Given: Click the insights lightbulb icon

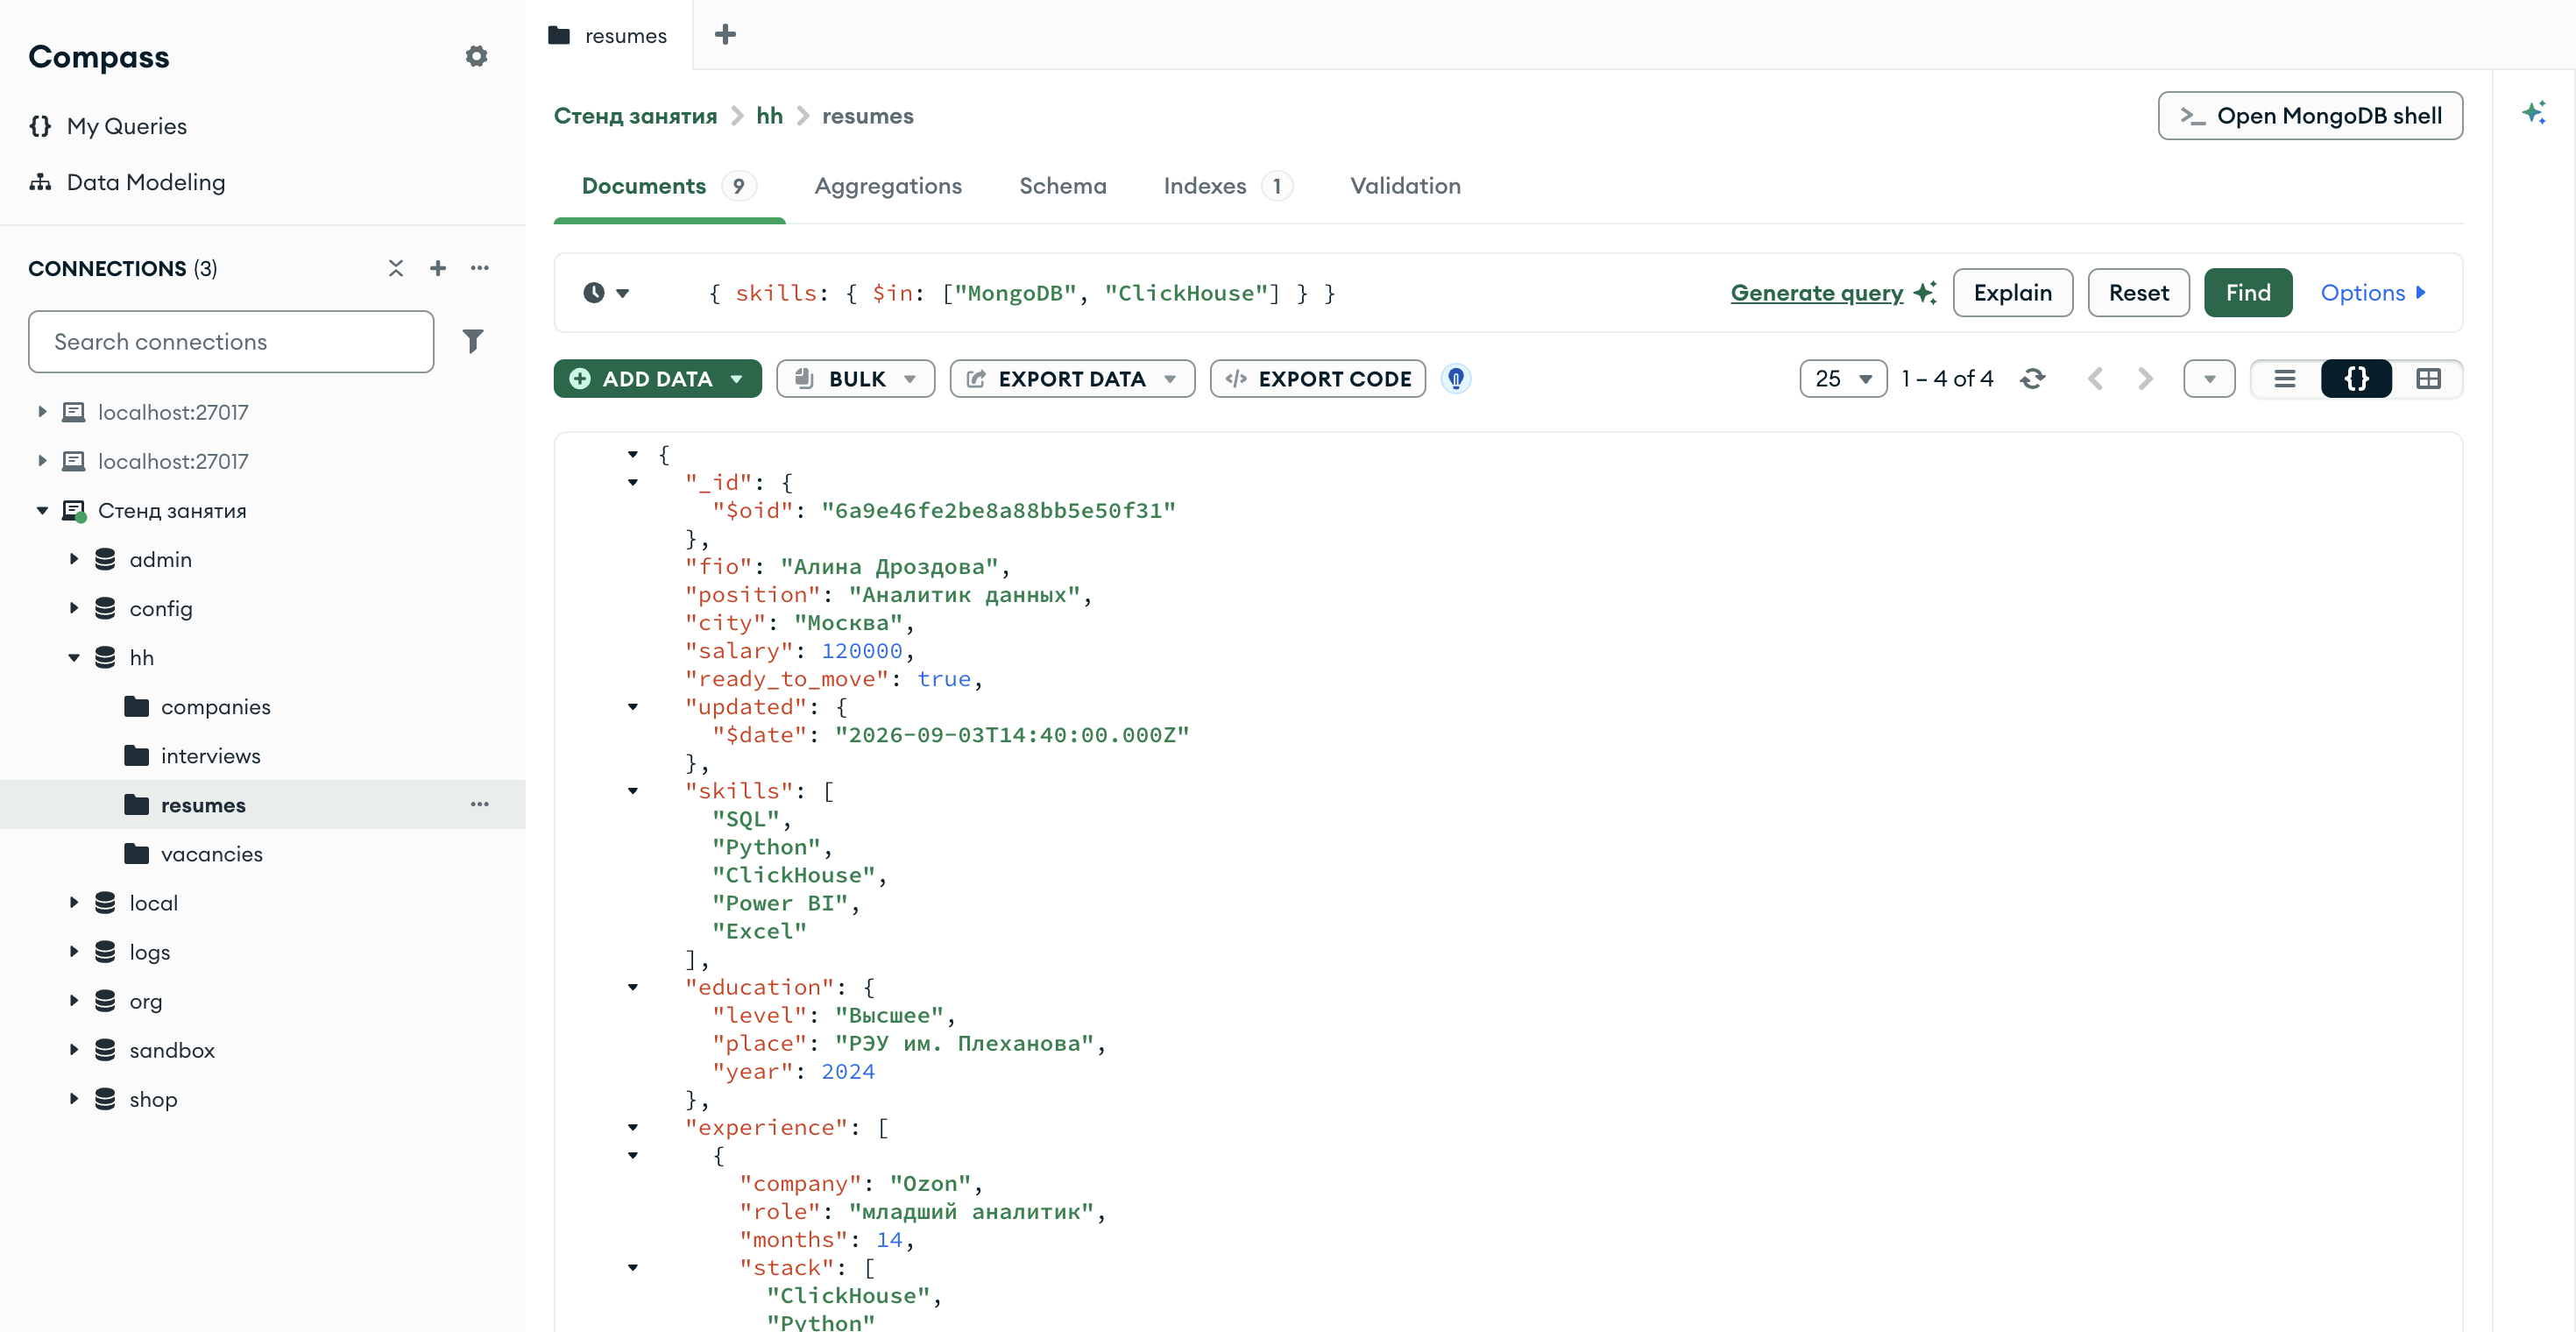Looking at the screenshot, I should 1456,379.
